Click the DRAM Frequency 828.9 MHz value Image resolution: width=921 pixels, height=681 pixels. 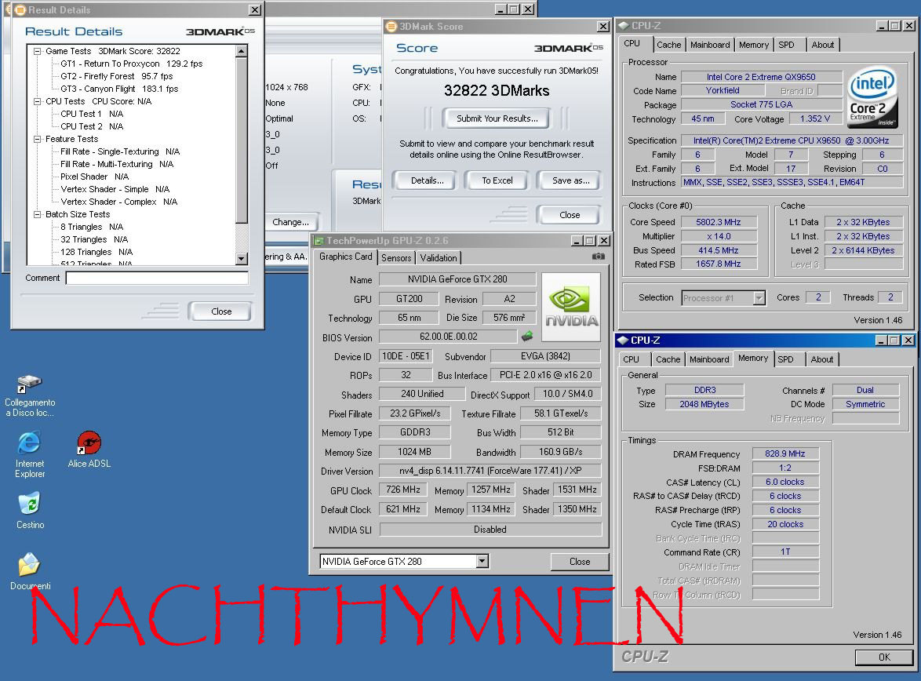pos(784,453)
